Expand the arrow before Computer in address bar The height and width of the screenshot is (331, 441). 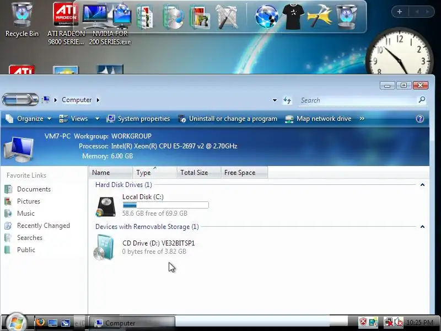56,100
